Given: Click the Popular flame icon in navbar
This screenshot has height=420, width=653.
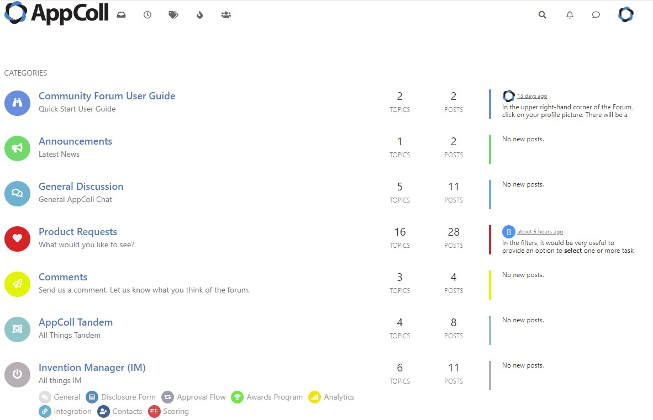Looking at the screenshot, I should (199, 15).
